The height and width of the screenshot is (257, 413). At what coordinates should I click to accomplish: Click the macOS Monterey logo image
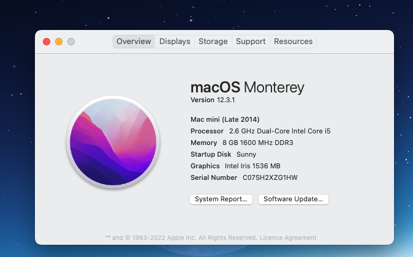point(113,142)
